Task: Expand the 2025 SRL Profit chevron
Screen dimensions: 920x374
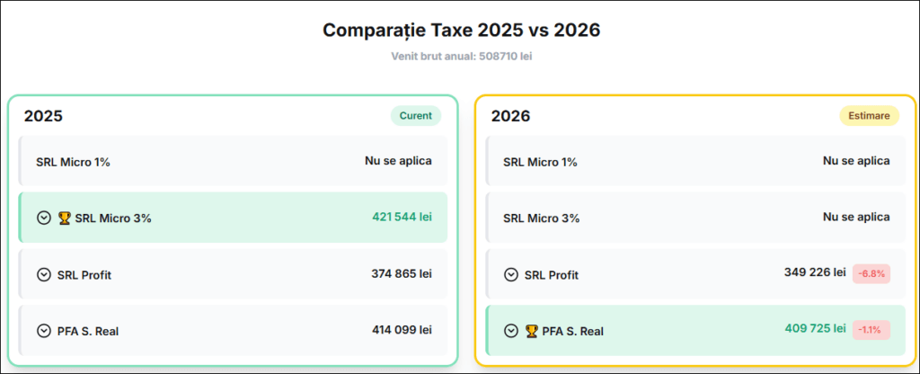Action: tap(44, 274)
